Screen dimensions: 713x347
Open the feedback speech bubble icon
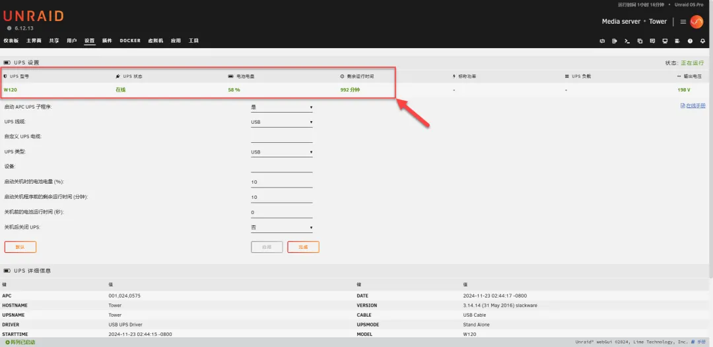pos(652,41)
